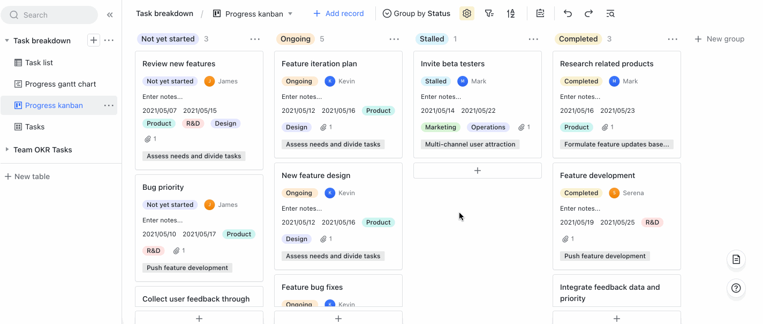This screenshot has height=324, width=763.
Task: Click the floating document icon on the right
Action: pos(736,260)
